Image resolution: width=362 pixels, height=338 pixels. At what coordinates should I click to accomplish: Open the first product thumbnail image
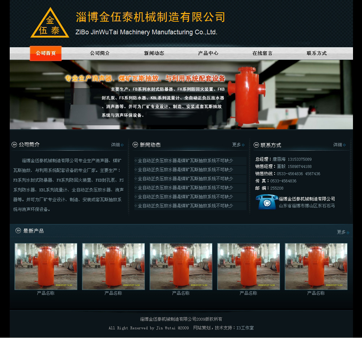pyautogui.click(x=46, y=266)
